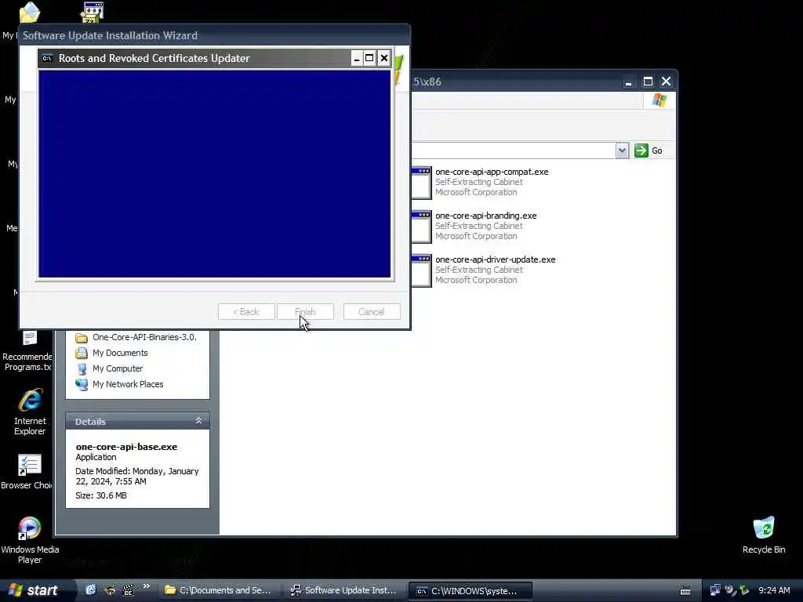Open console icon menu of Certificates Updater
This screenshot has height=602, width=803.
[x=47, y=58]
